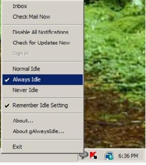The width and height of the screenshot is (146, 165).
Task: Toggle the Always Idle option
Action: tap(43, 79)
